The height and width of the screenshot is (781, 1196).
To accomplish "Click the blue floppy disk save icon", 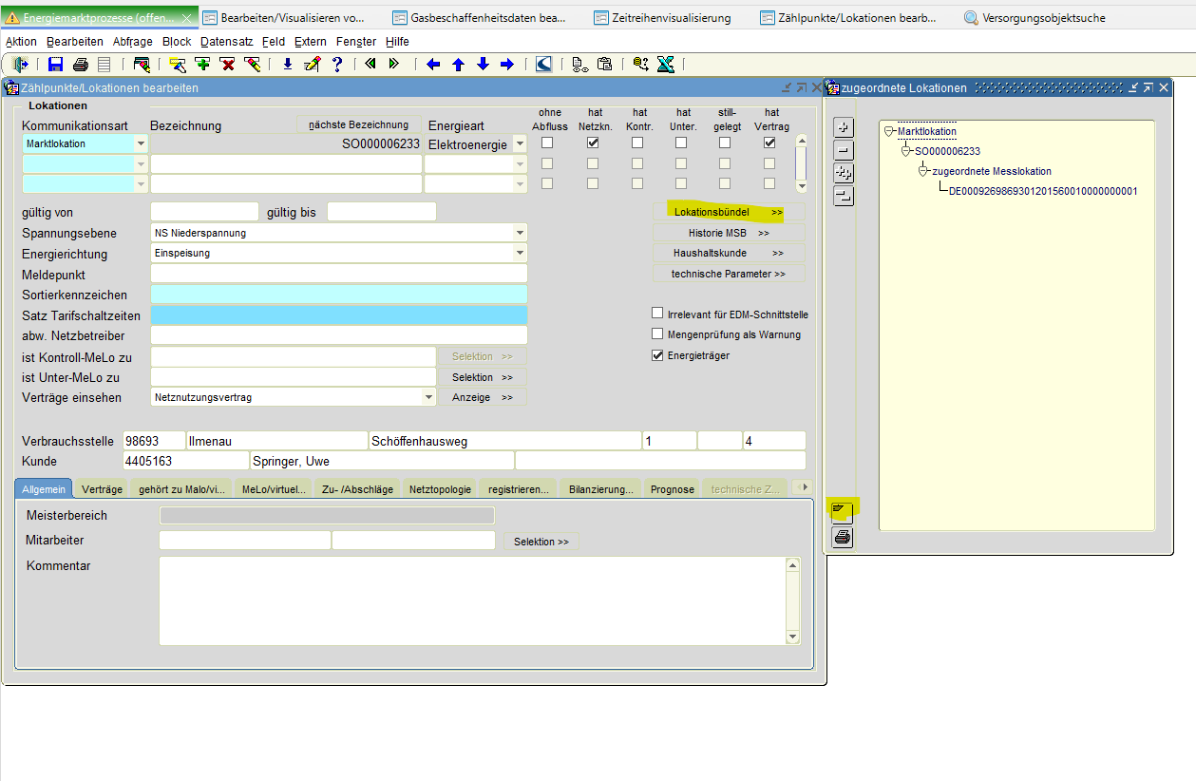I will [x=56, y=65].
